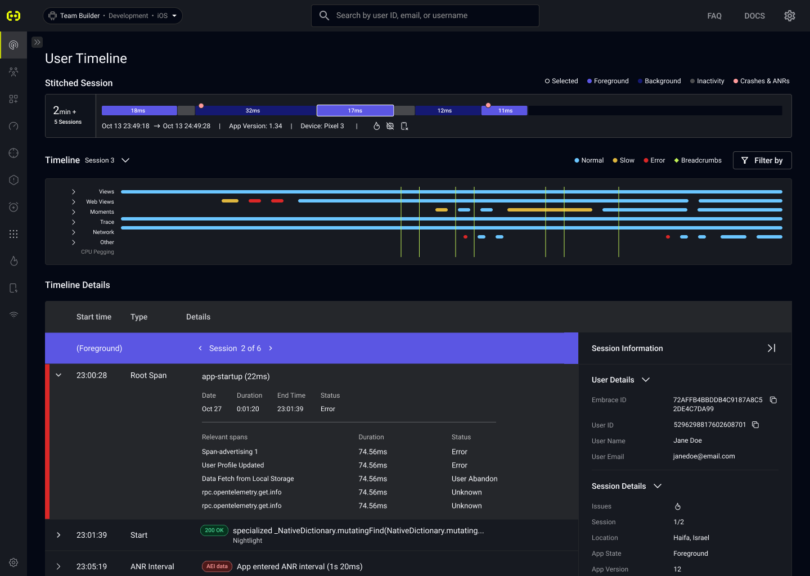Click the Breadcrumbs legend item
This screenshot has width=810, height=576.
tap(697, 160)
